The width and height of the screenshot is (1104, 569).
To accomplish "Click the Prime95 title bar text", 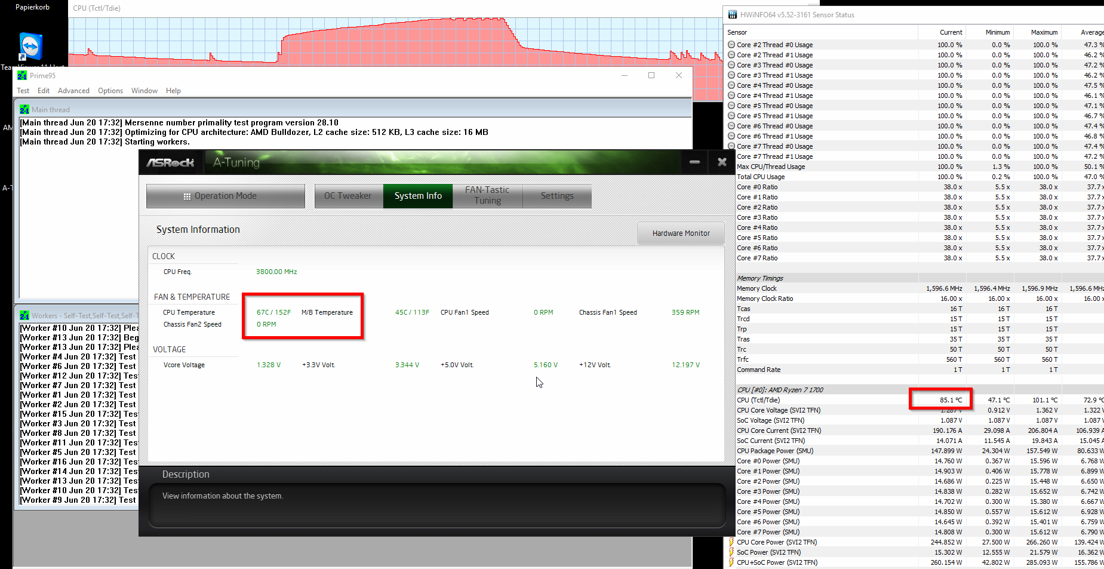I will point(42,76).
